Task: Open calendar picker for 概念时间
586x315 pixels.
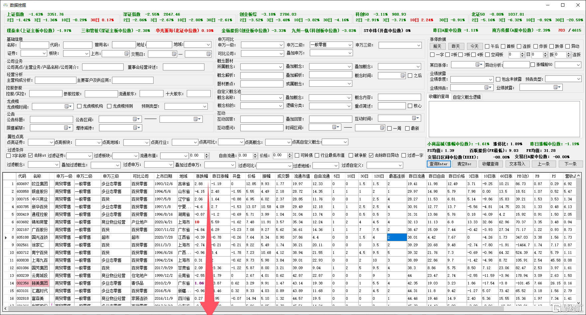Action: tap(403, 75)
